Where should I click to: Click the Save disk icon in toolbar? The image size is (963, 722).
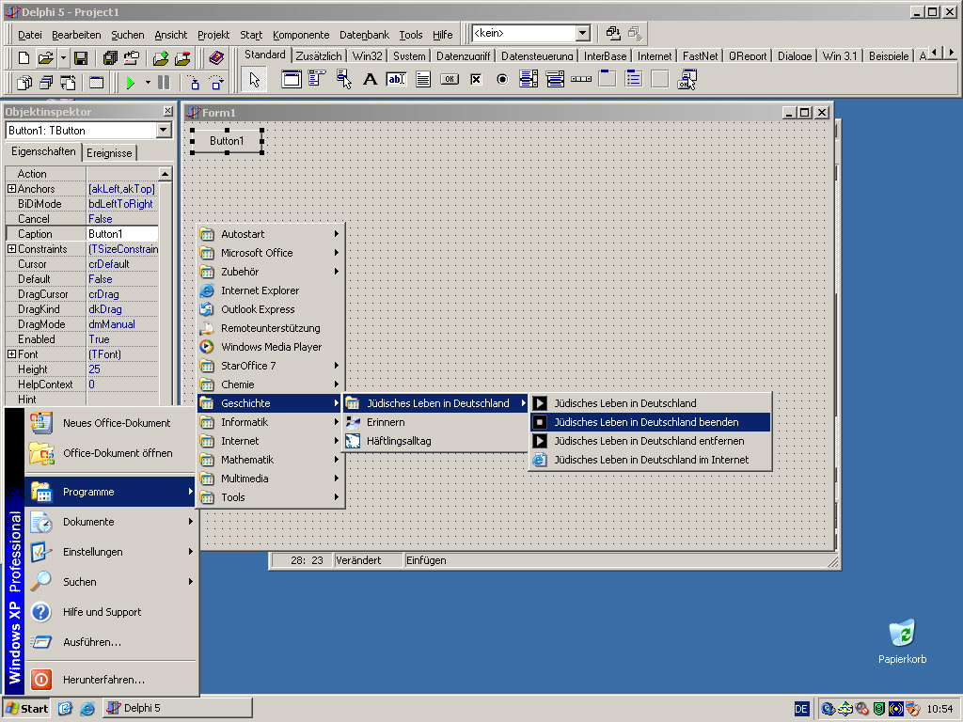tap(81, 58)
